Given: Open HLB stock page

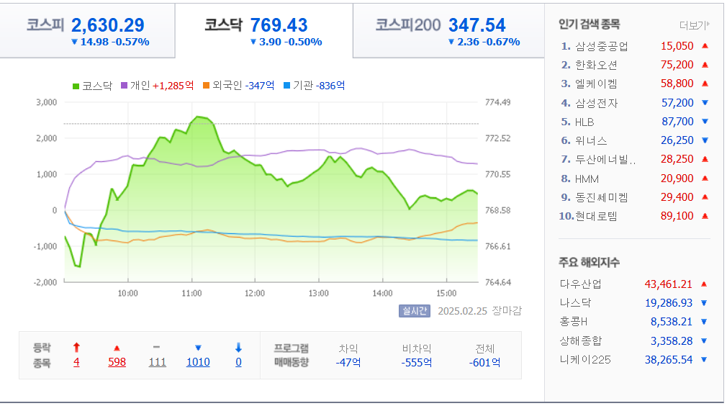Looking at the screenshot, I should 584,122.
